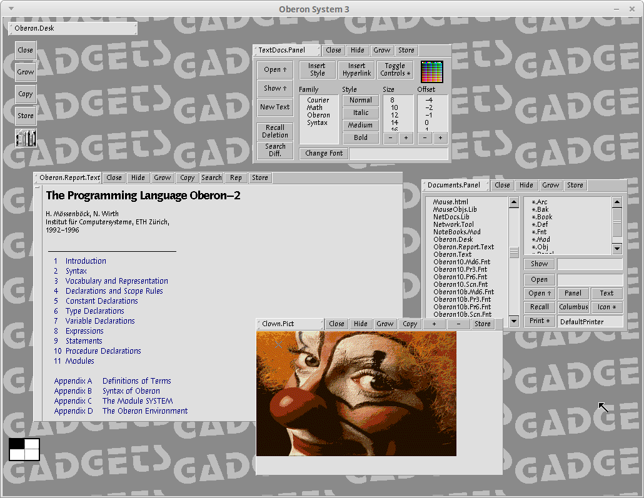Open the Introduction chapter link

pyautogui.click(x=86, y=261)
